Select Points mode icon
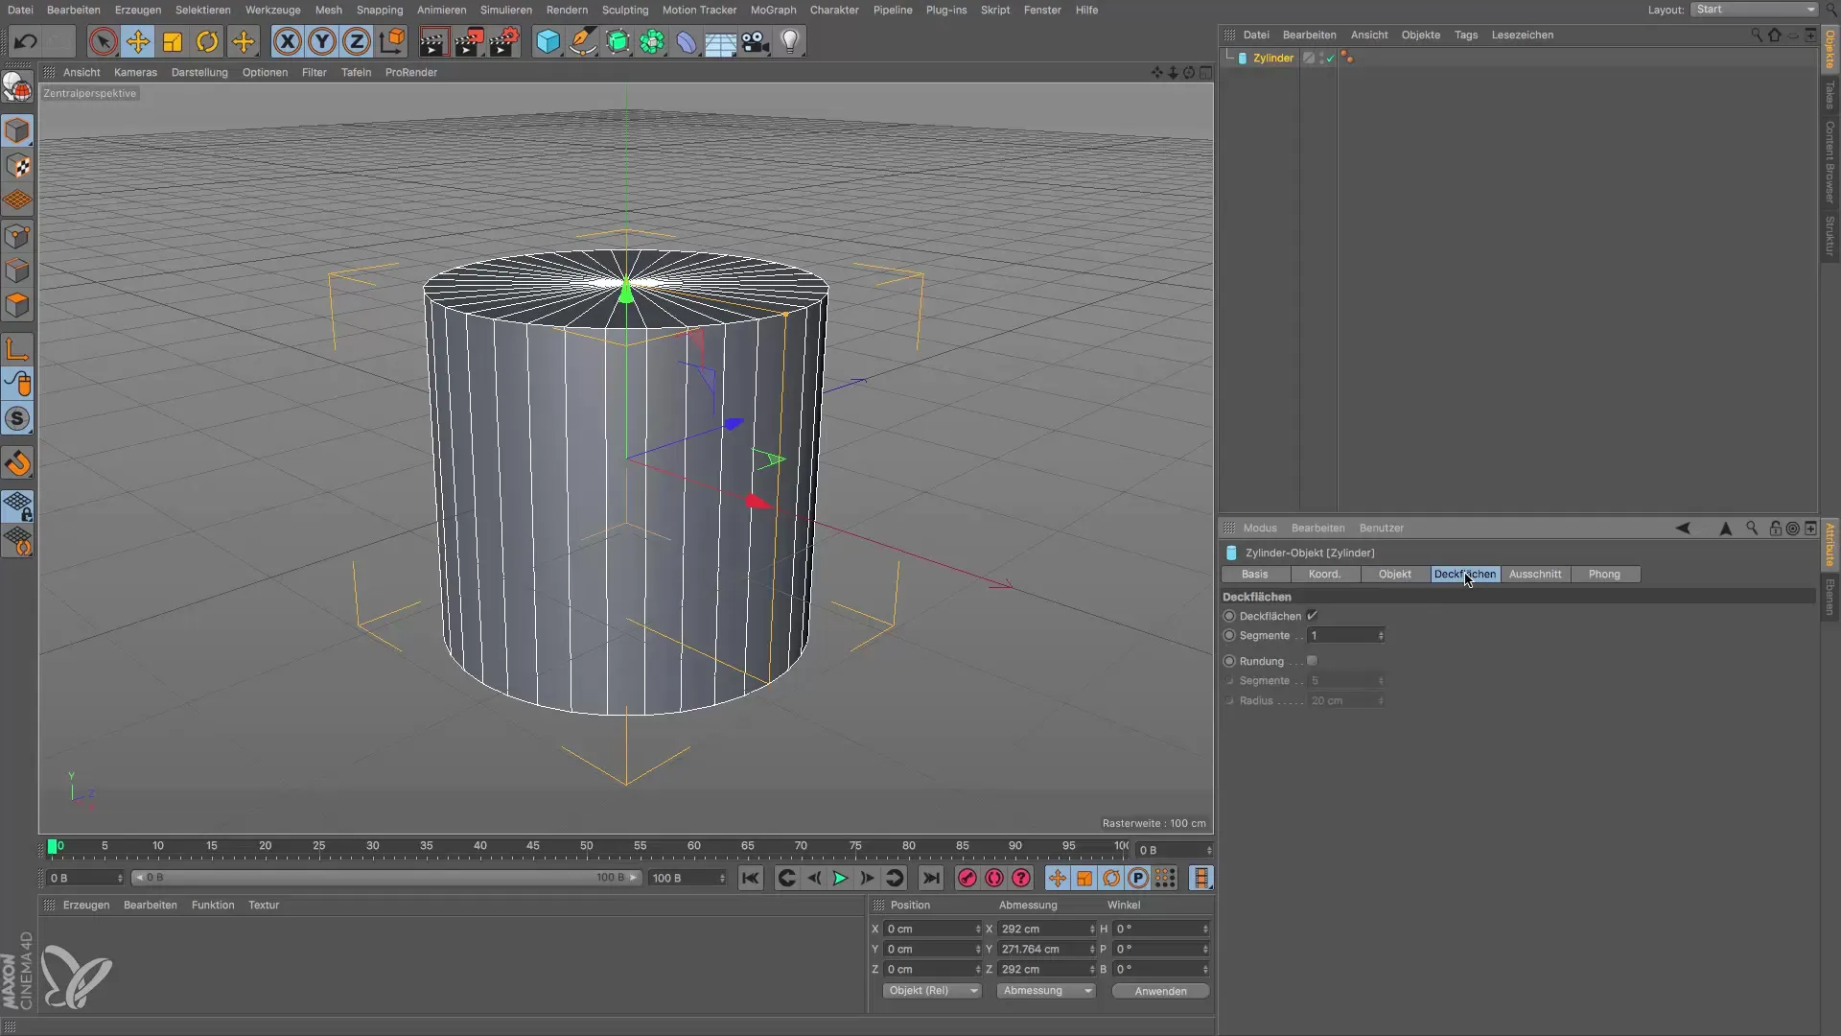 pyautogui.click(x=17, y=236)
